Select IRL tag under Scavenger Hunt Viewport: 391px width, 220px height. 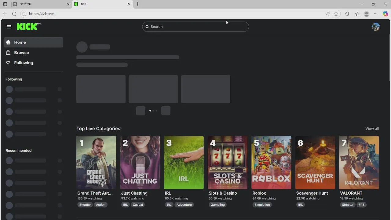(301, 205)
